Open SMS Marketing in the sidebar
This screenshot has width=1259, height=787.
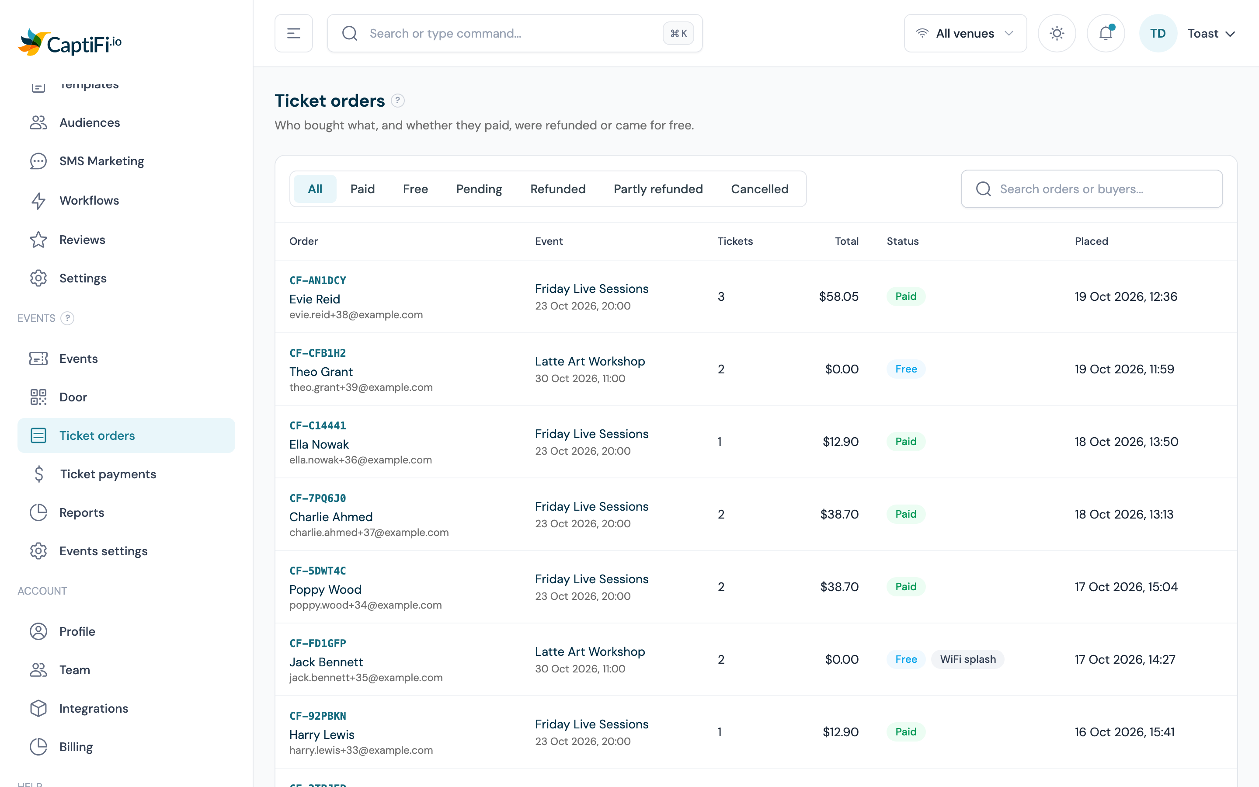click(x=126, y=161)
